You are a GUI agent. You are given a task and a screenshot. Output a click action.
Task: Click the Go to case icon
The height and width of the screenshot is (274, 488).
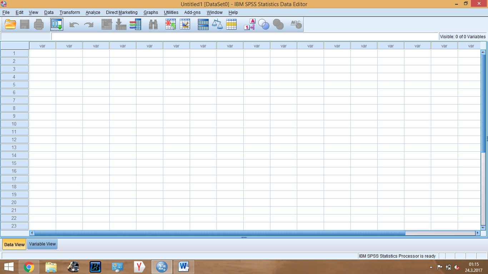pyautogui.click(x=107, y=24)
